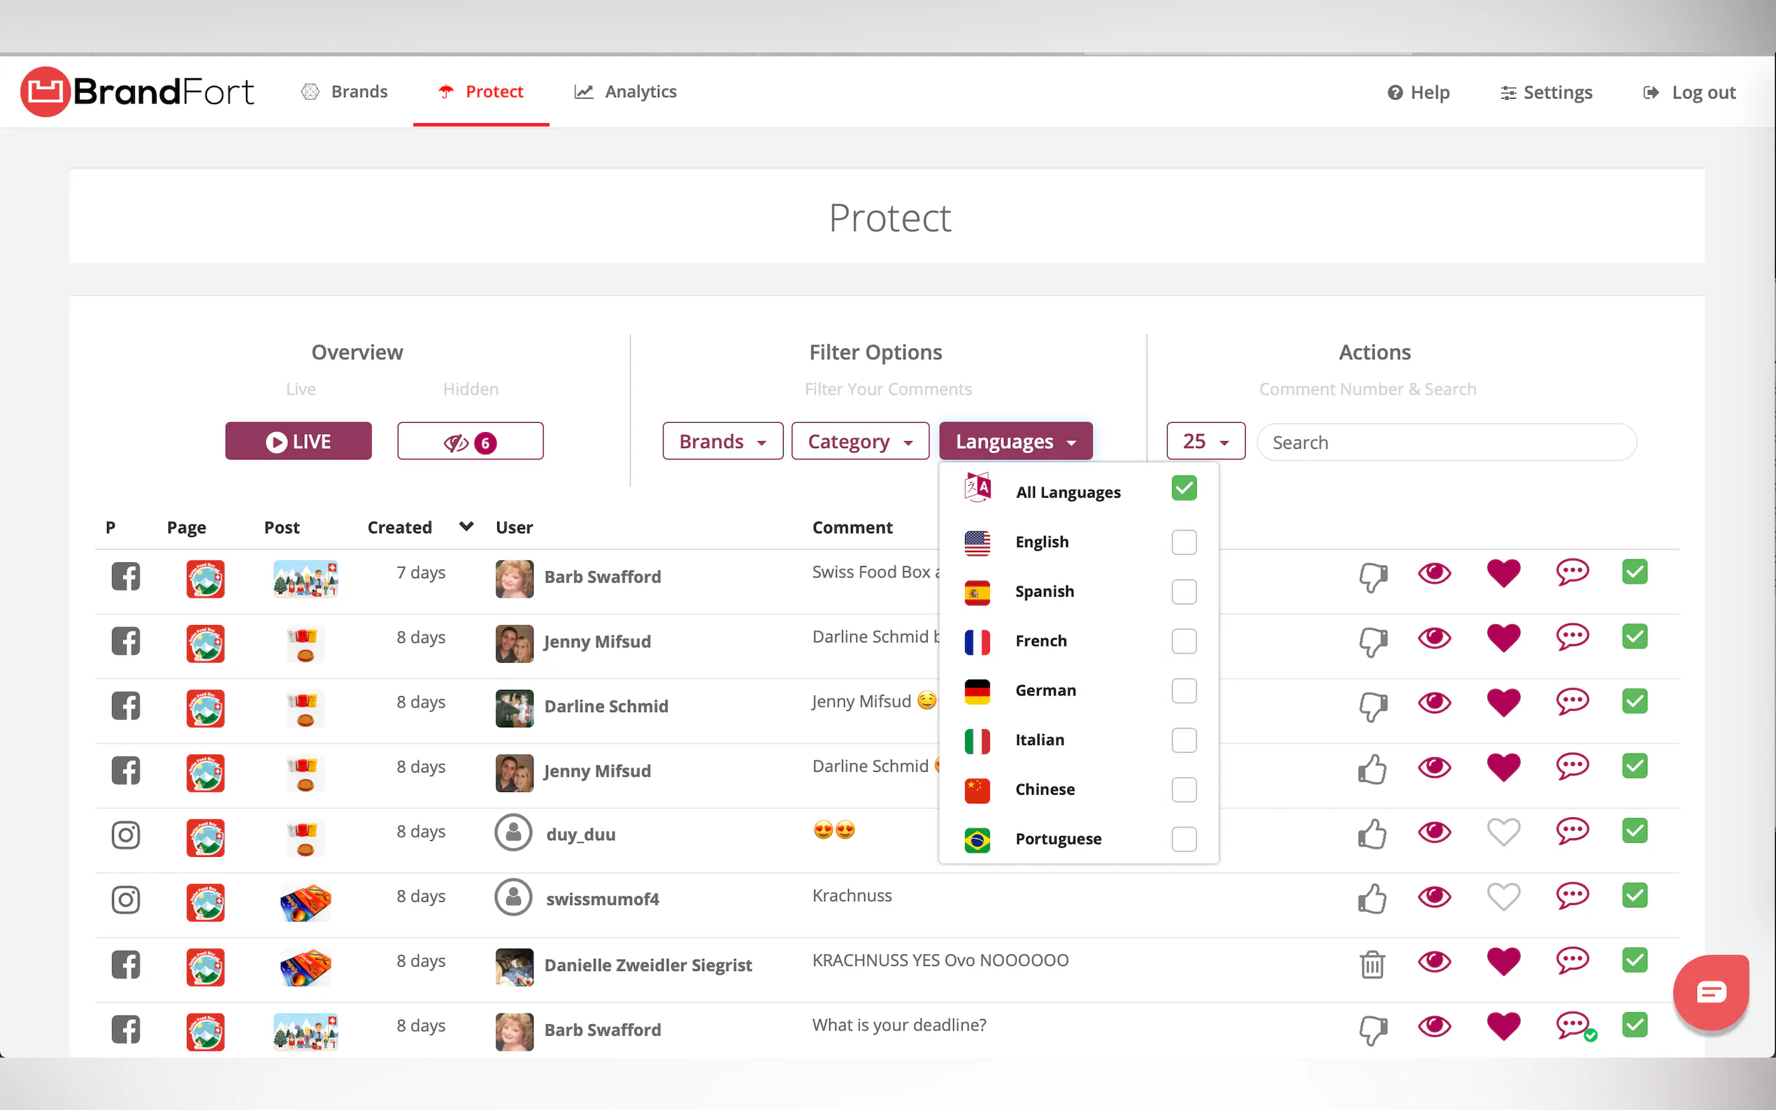1776x1110 pixels.
Task: Check the German language checkbox
Action: click(x=1183, y=691)
